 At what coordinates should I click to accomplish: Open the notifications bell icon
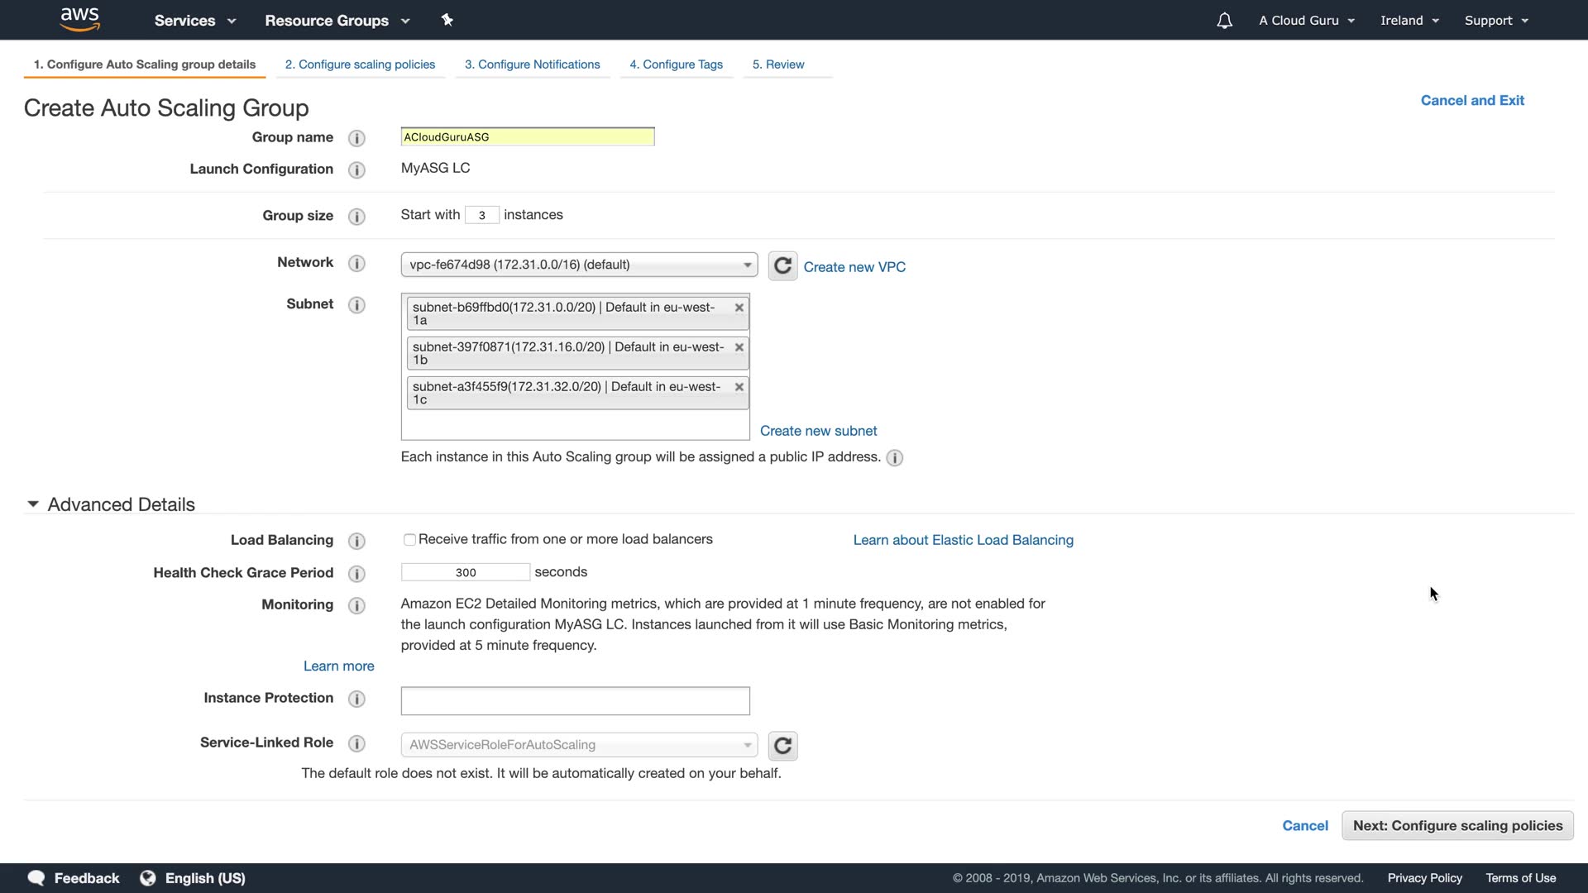click(1224, 21)
